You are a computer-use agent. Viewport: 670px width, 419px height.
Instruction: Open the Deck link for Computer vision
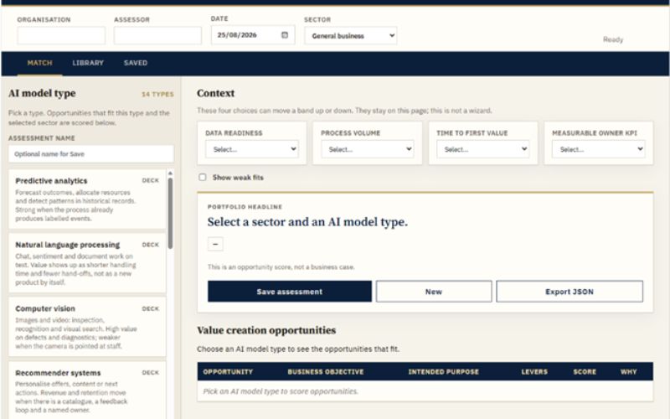coord(151,308)
